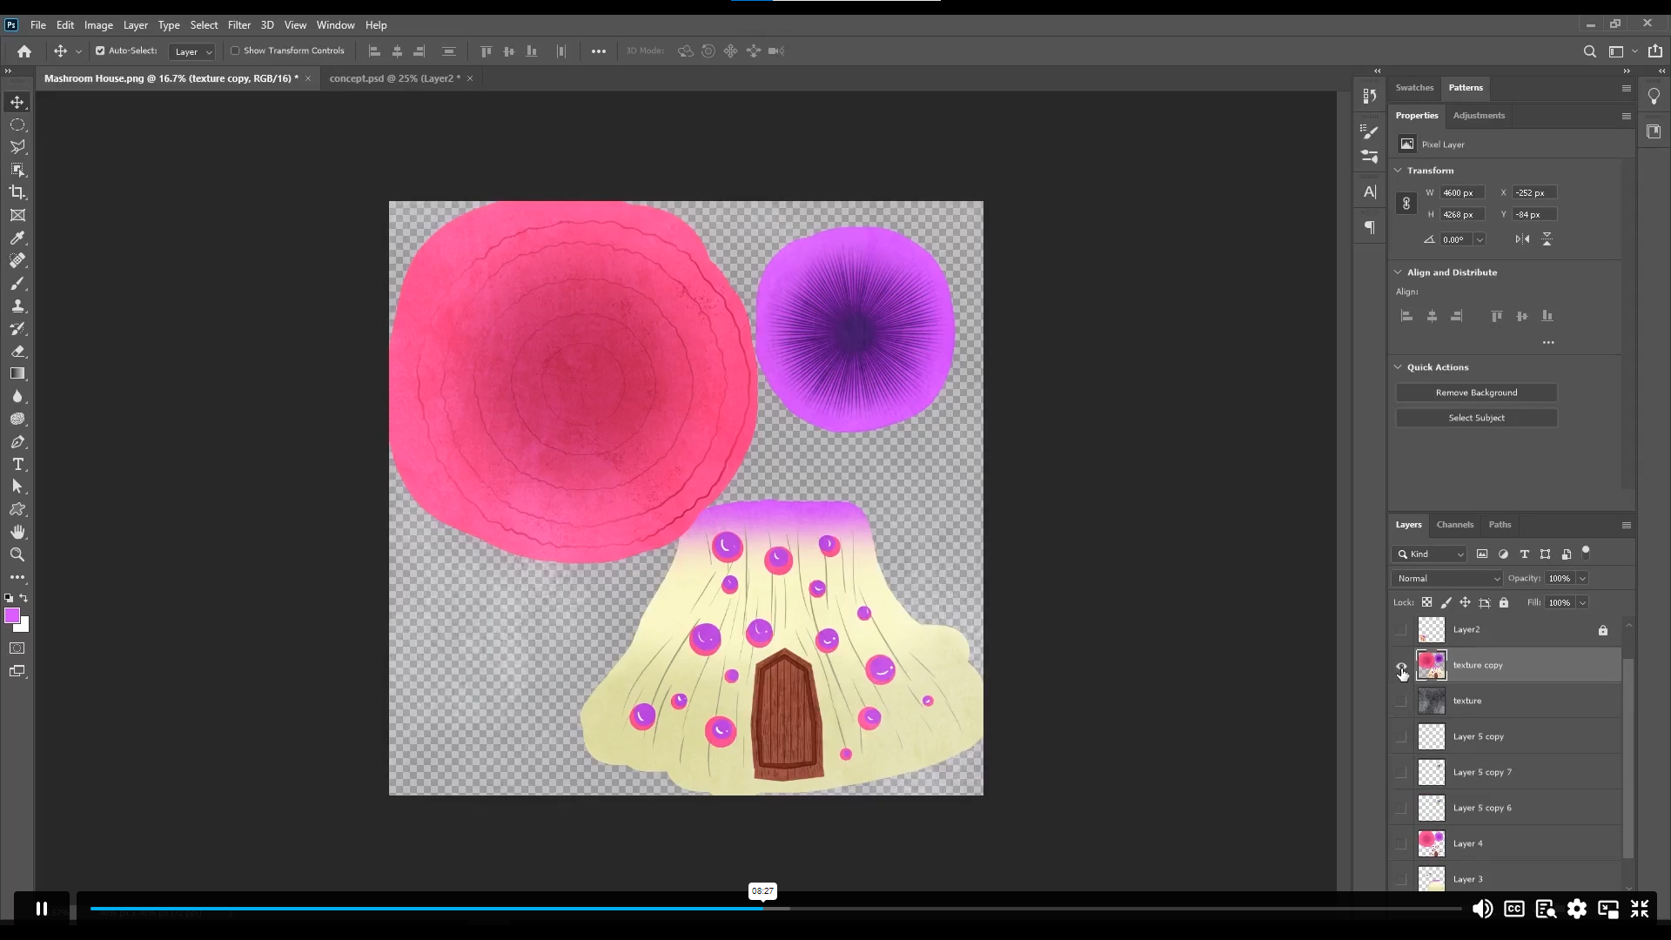Open the blend mode dropdown set to Normal
1671x940 pixels.
tap(1446, 578)
